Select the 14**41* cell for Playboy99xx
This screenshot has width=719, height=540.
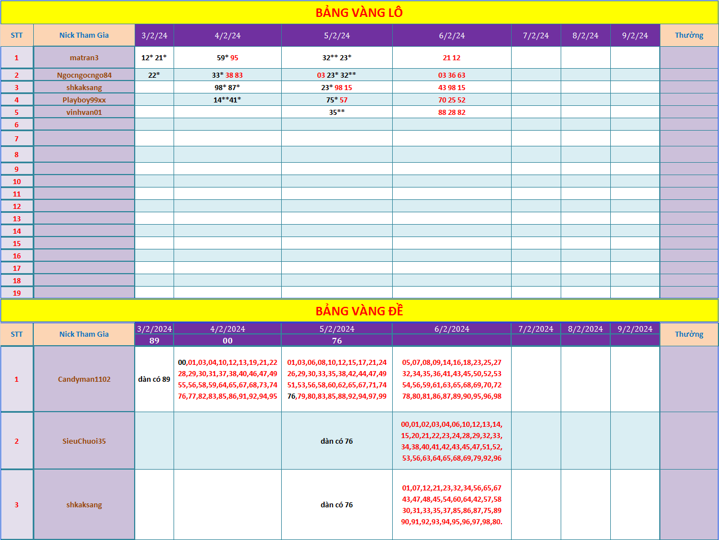227,100
